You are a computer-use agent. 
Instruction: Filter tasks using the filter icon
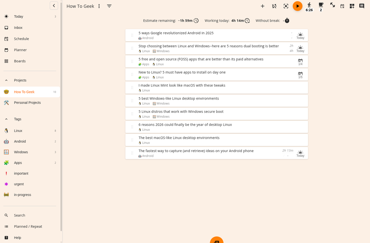click(109, 6)
